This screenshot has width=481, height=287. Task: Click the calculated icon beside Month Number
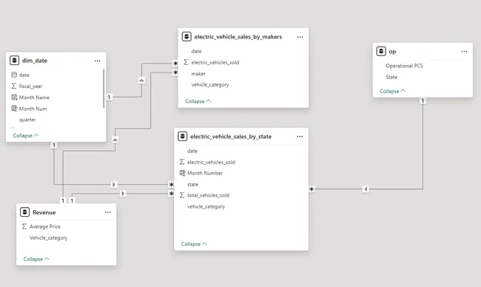(x=182, y=173)
